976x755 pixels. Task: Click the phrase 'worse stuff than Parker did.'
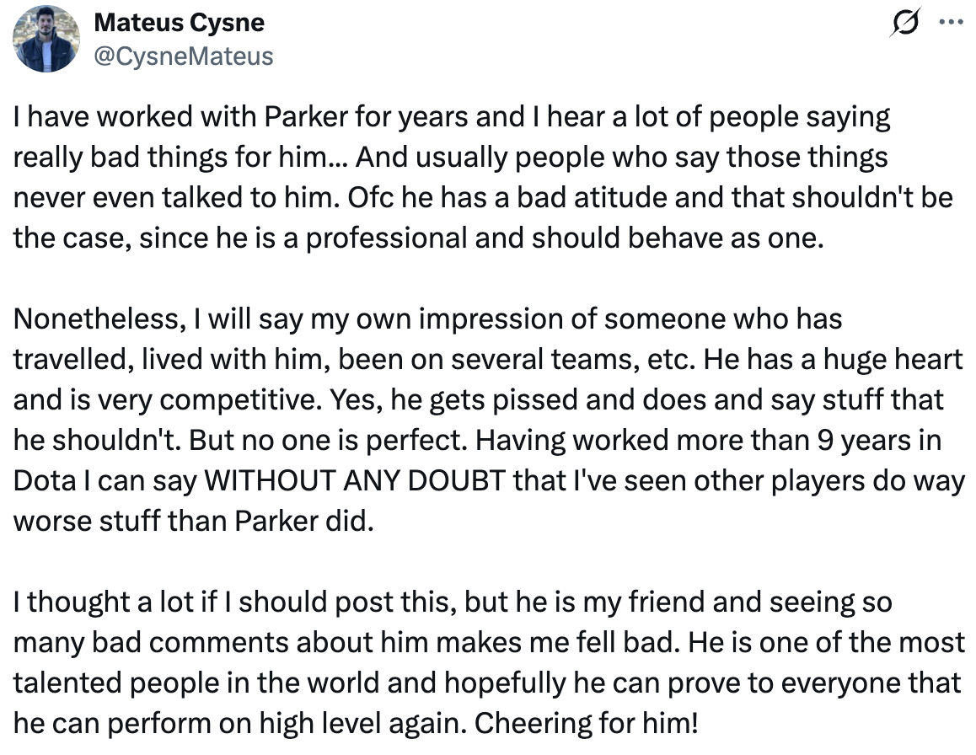(192, 521)
